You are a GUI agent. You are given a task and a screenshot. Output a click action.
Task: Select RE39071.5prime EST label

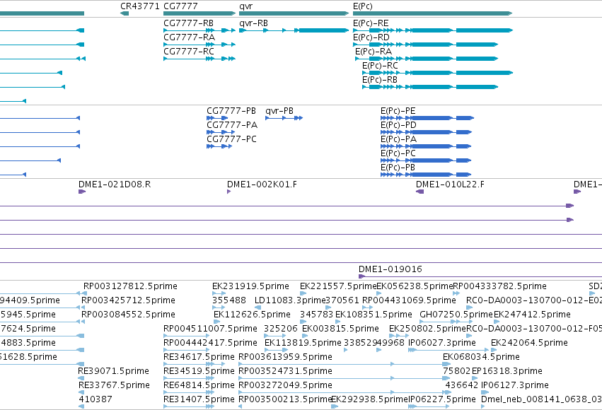[x=113, y=371]
